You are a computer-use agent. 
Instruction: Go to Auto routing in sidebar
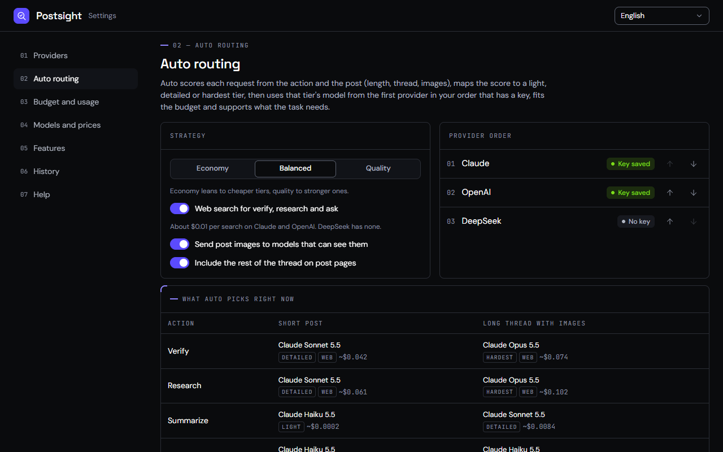pos(76,79)
